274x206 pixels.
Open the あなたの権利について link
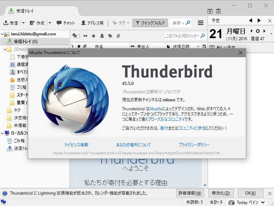pyautogui.click(x=133, y=145)
